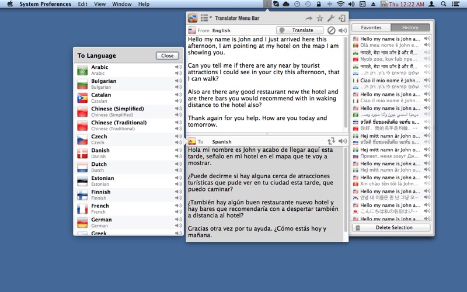Viewport: 467px width, 292px height.
Task: Select Danish in the To Language list
Action: click(128, 153)
